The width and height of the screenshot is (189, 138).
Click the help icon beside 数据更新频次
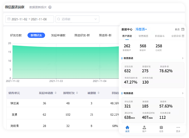pos(50,7)
